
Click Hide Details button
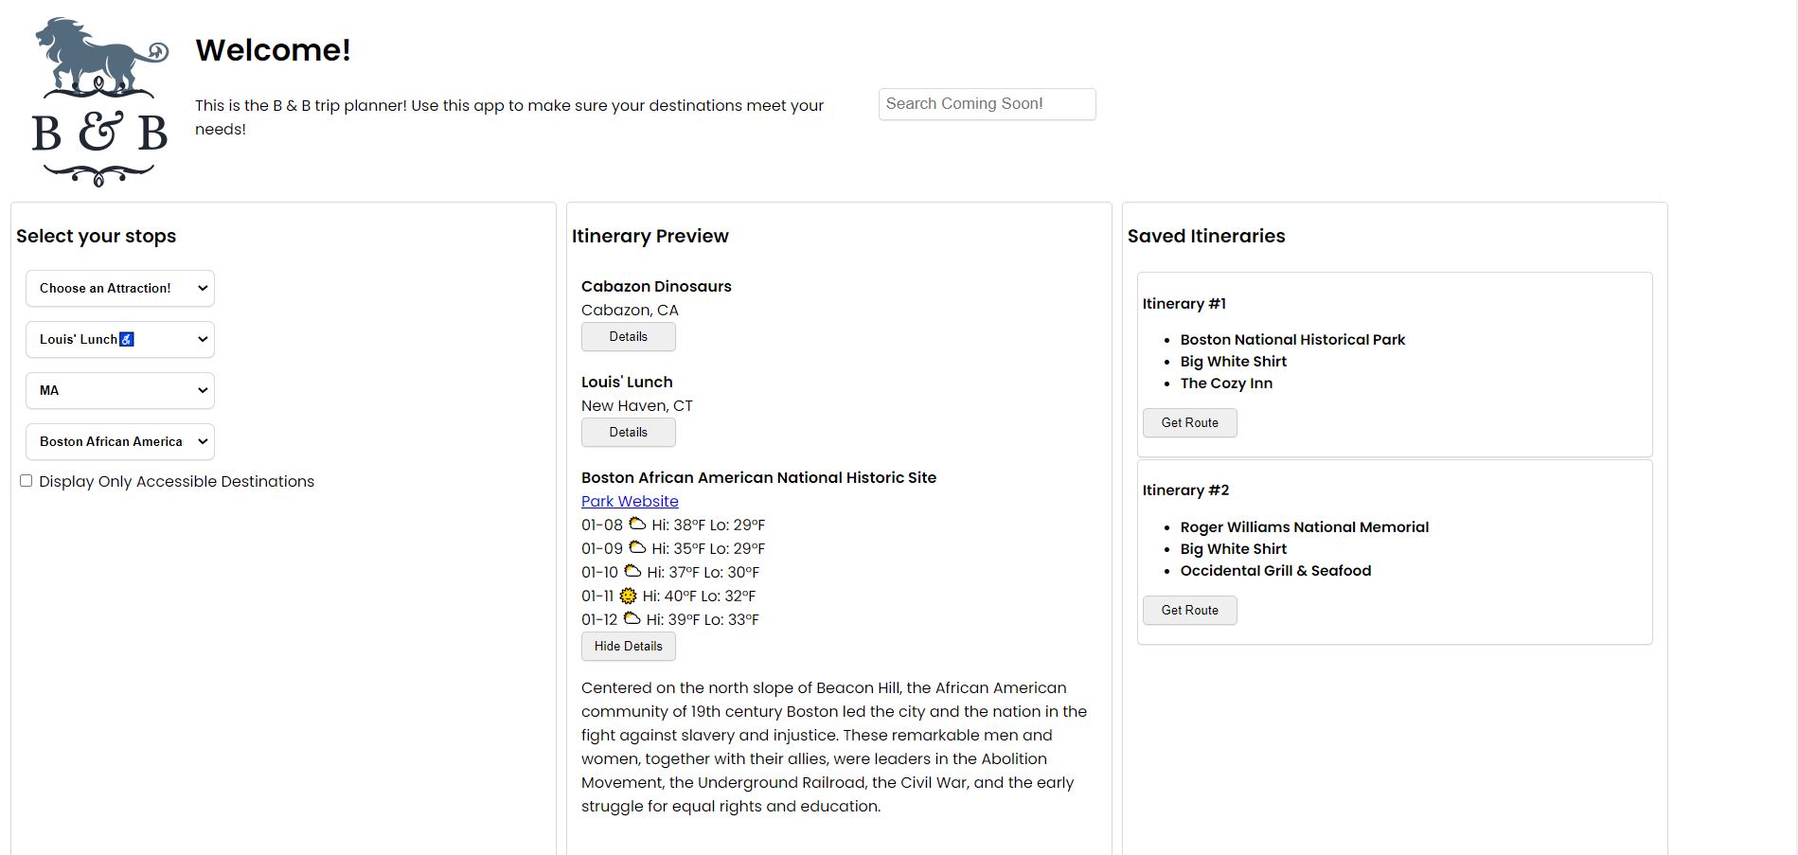628,647
